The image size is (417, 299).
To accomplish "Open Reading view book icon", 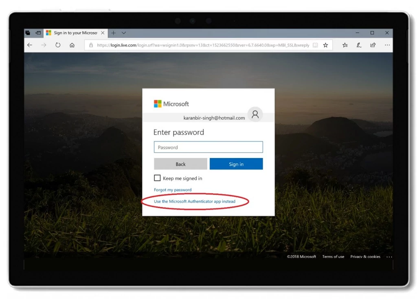I will pyautogui.click(x=315, y=45).
